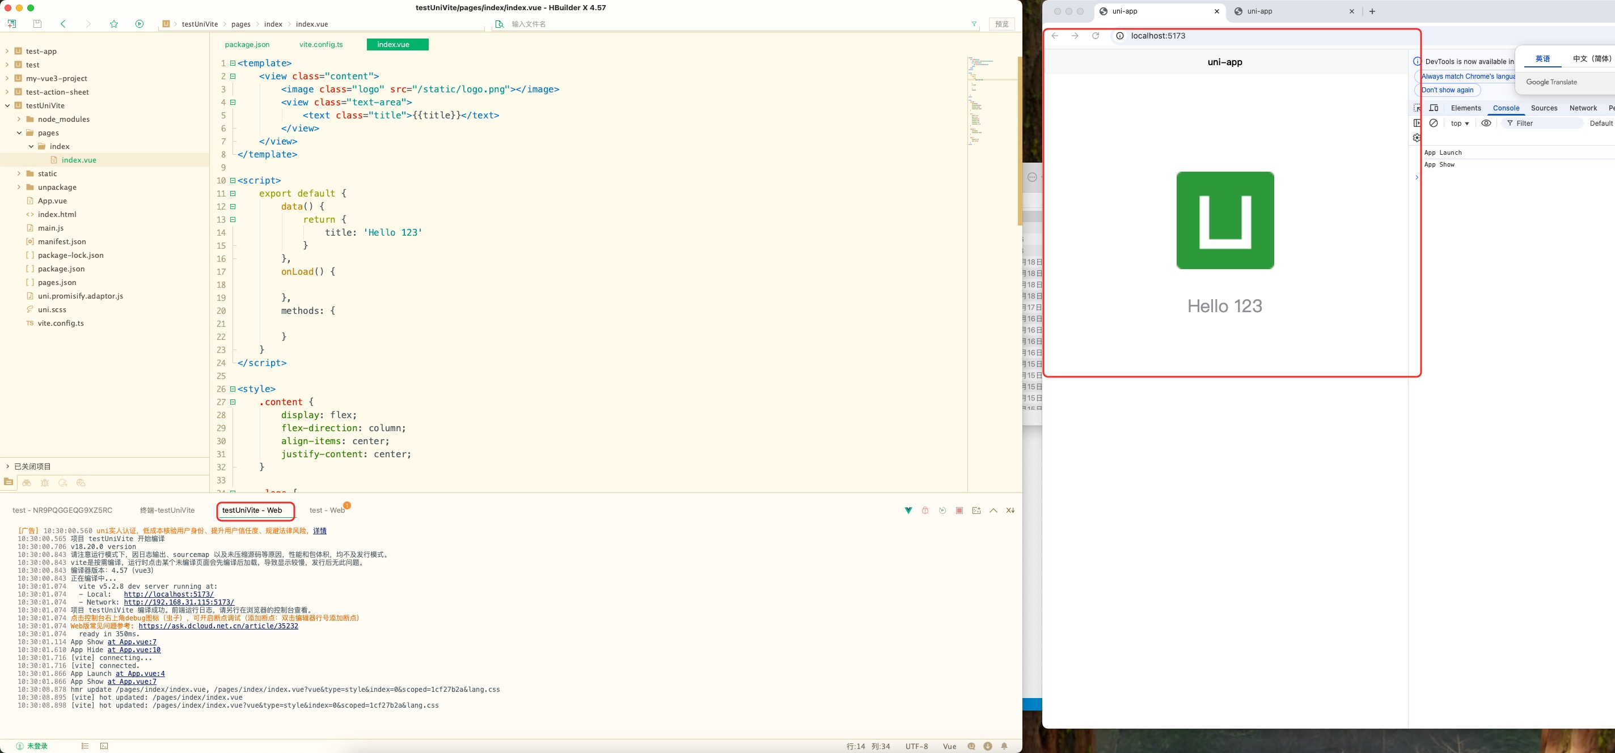This screenshot has height=753, width=1615.
Task: Click the bell notification icon in status bar
Action: 1004,746
